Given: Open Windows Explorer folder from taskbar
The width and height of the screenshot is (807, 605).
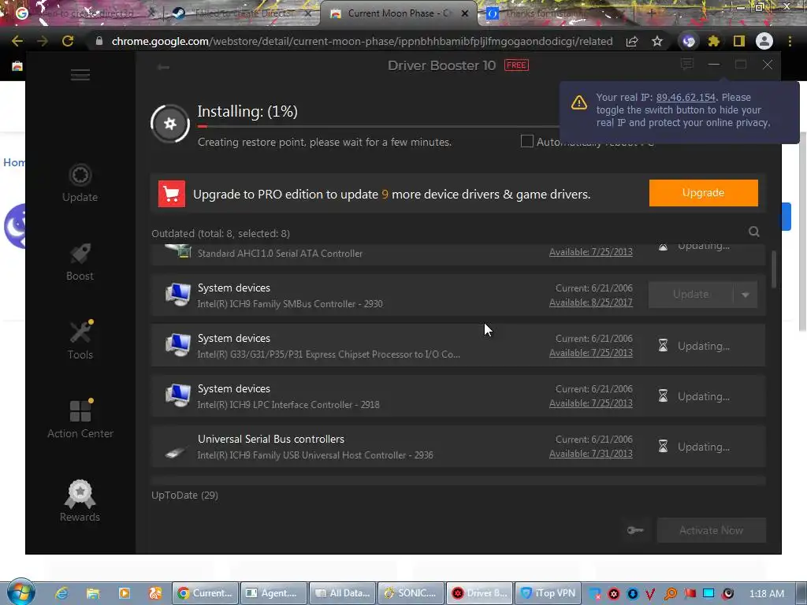Looking at the screenshot, I should coord(93,593).
